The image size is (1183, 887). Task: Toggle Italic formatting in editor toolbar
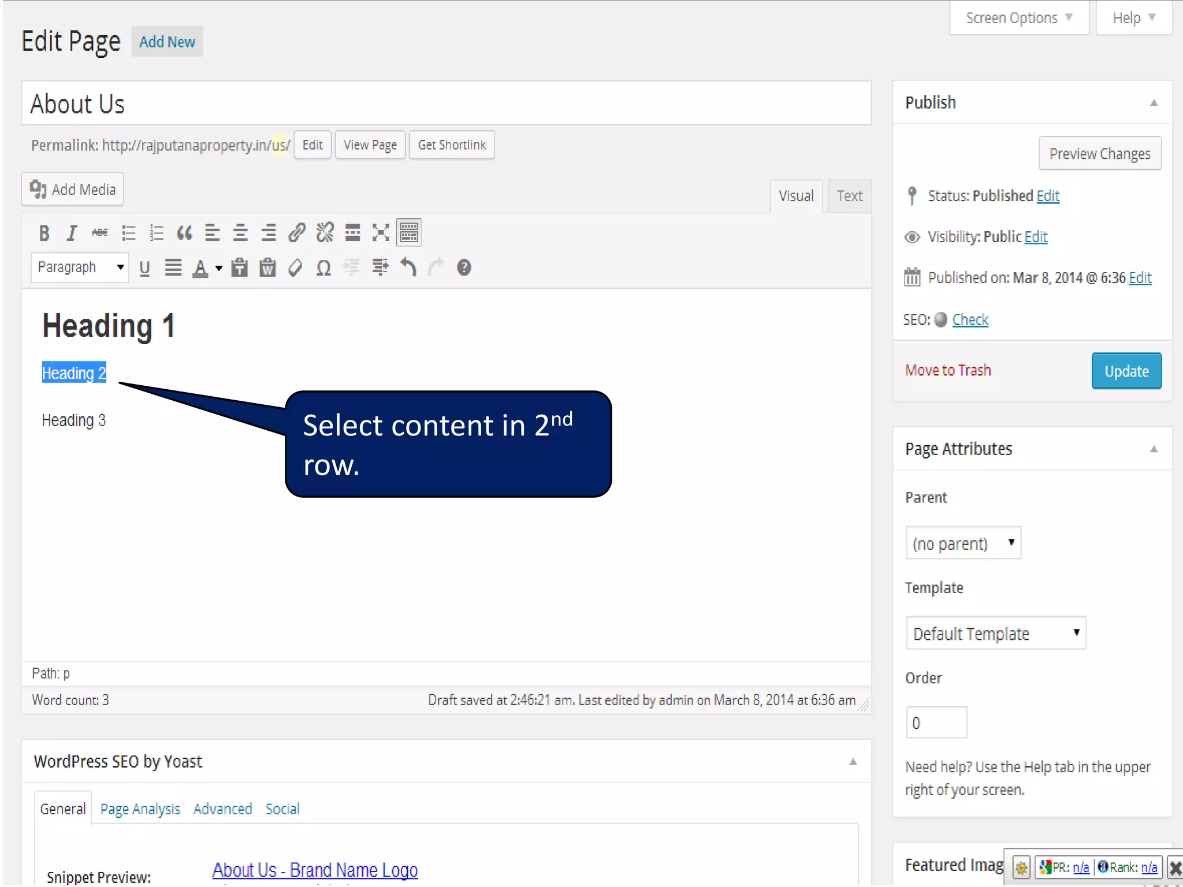click(x=72, y=233)
